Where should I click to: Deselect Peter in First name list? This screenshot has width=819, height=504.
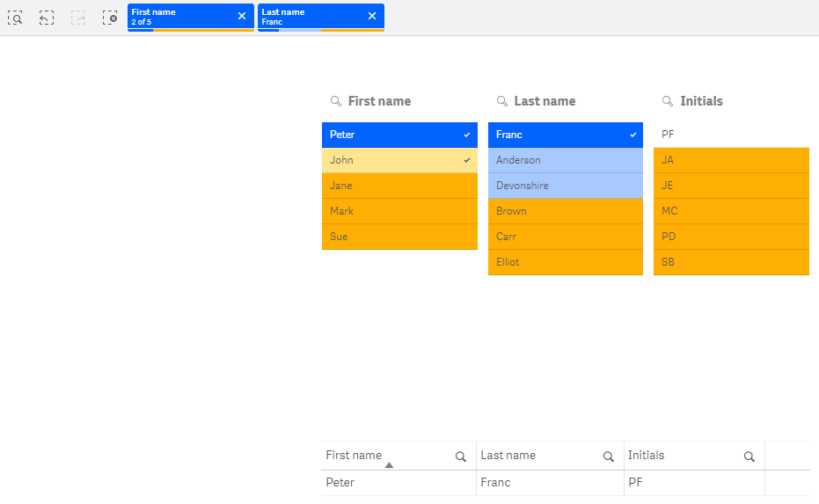(399, 135)
